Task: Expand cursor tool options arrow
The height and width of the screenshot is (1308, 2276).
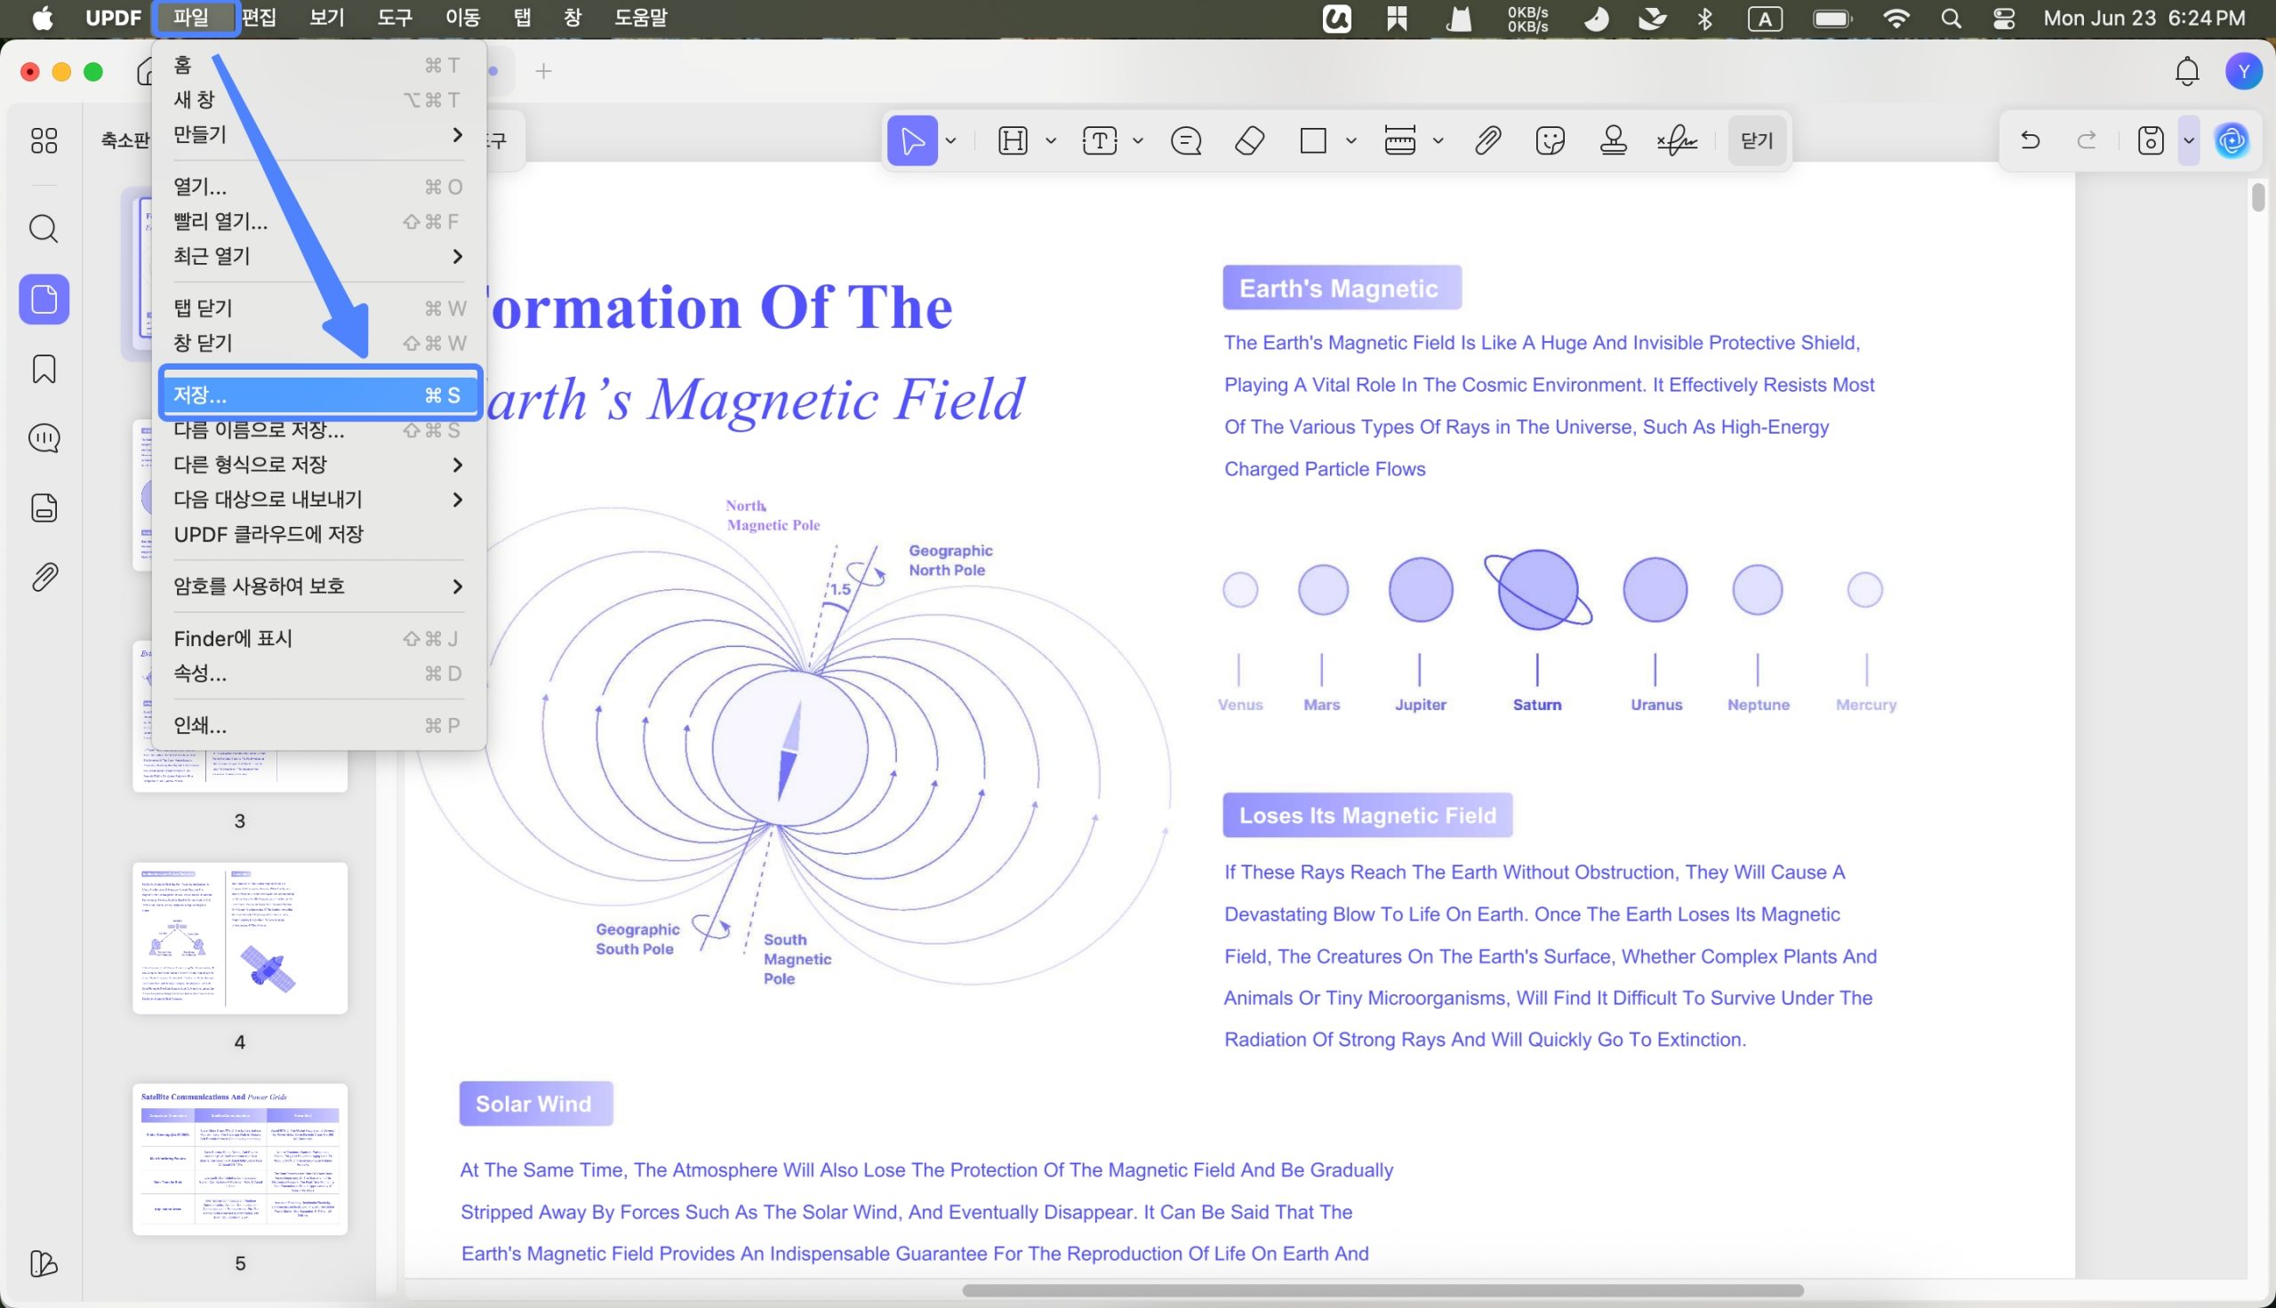Action: [x=950, y=141]
